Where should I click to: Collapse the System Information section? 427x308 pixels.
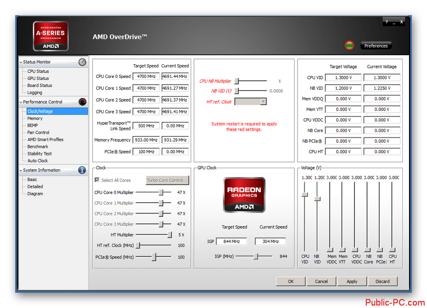click(x=21, y=170)
